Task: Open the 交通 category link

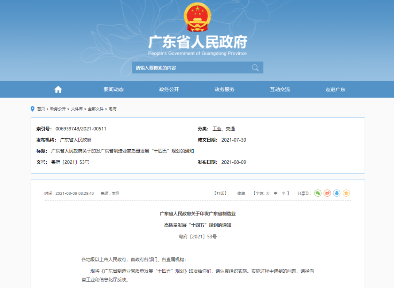Action: 230,129
